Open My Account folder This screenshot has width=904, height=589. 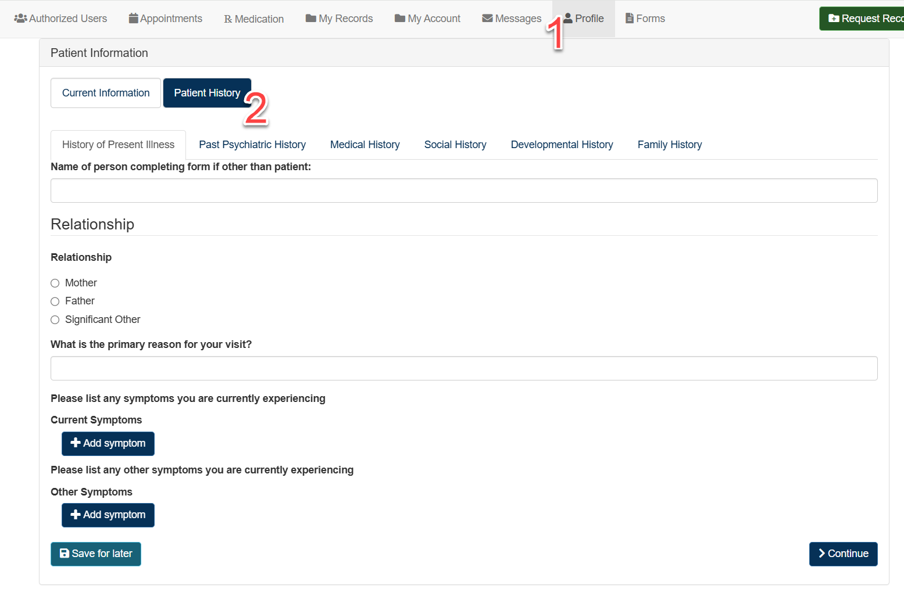pos(427,19)
